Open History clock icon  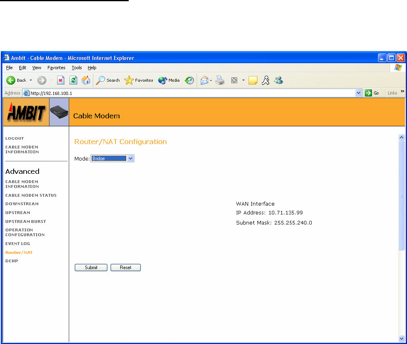pyautogui.click(x=189, y=80)
